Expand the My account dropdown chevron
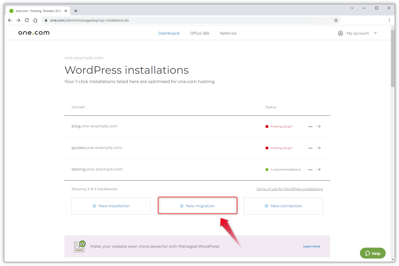Screen dimensions: 399x266 point(375,33)
